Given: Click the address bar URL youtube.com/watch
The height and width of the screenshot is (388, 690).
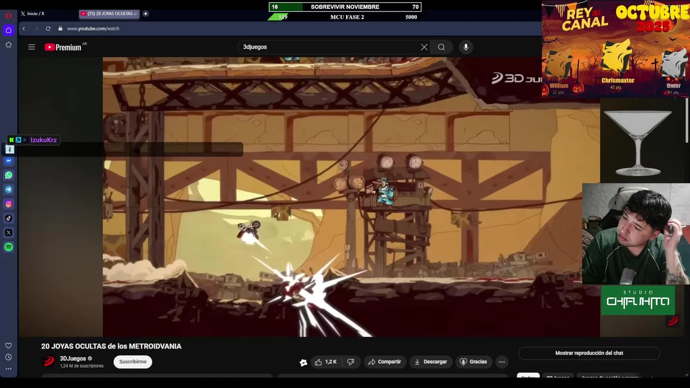Looking at the screenshot, I should coord(93,29).
